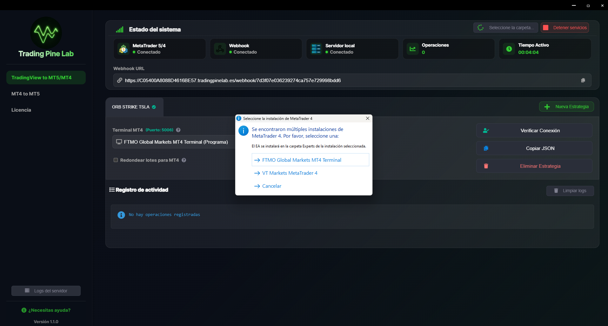This screenshot has height=326, width=608.
Task: Maximize the application window
Action: coord(588,5)
